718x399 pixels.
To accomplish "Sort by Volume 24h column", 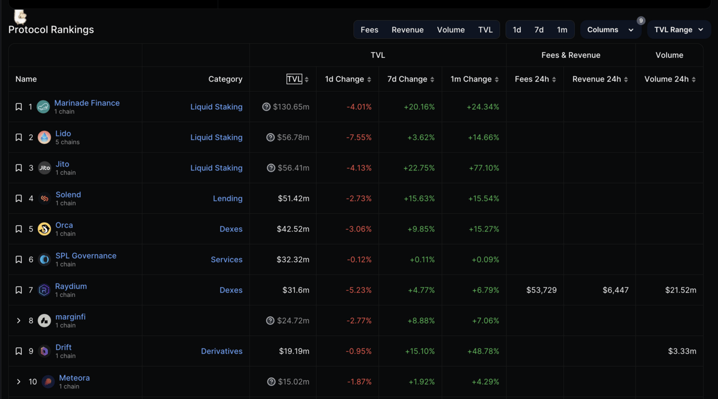I will pos(693,79).
